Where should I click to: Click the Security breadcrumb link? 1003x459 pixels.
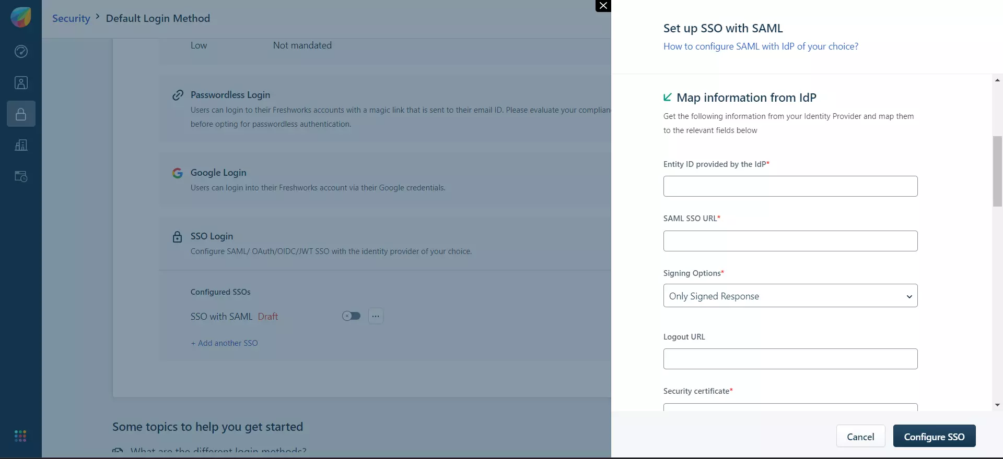[71, 18]
